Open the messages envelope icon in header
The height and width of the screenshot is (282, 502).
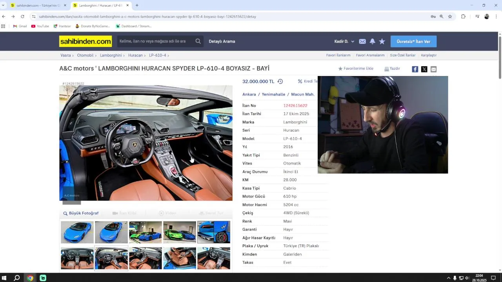click(362, 41)
